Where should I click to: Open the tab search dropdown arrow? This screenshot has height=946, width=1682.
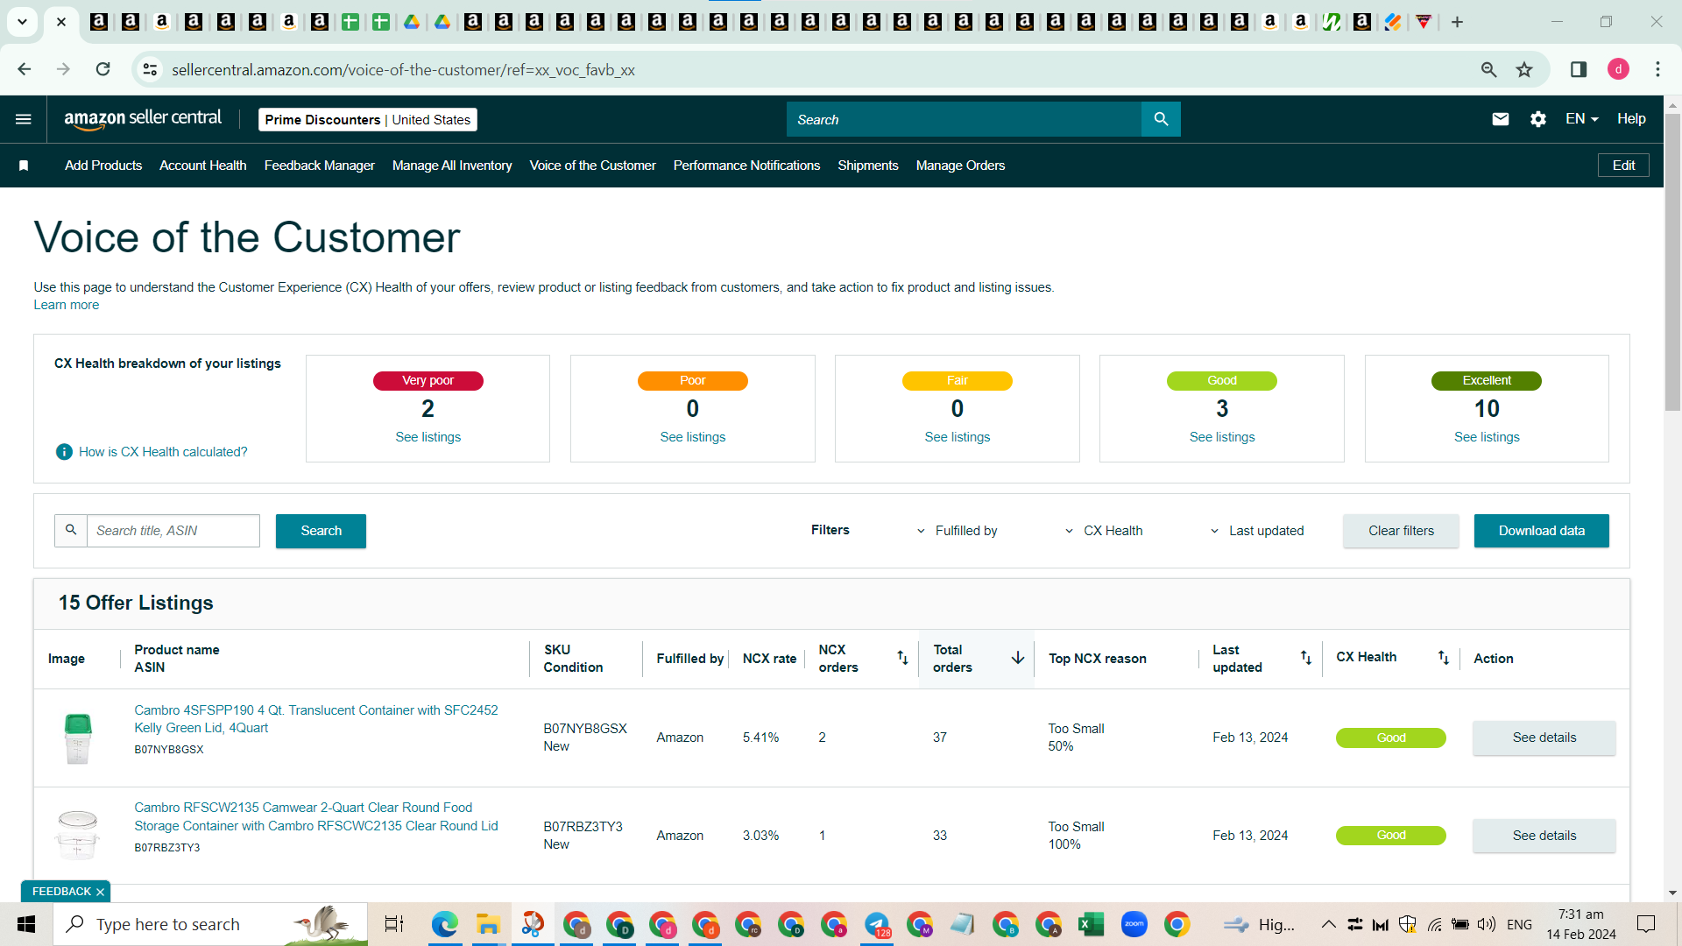point(22,22)
